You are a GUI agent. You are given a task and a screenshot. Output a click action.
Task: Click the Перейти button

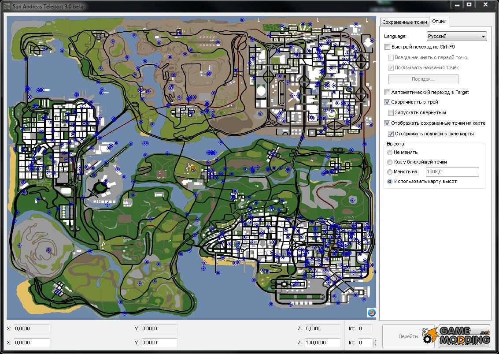click(408, 336)
